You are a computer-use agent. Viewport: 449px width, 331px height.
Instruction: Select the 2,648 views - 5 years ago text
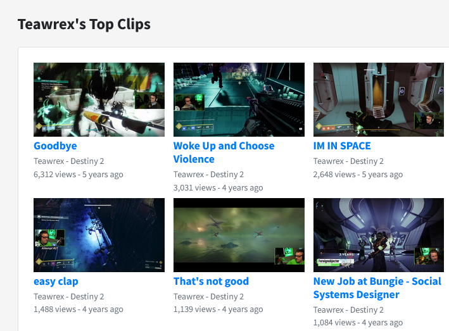[358, 175]
